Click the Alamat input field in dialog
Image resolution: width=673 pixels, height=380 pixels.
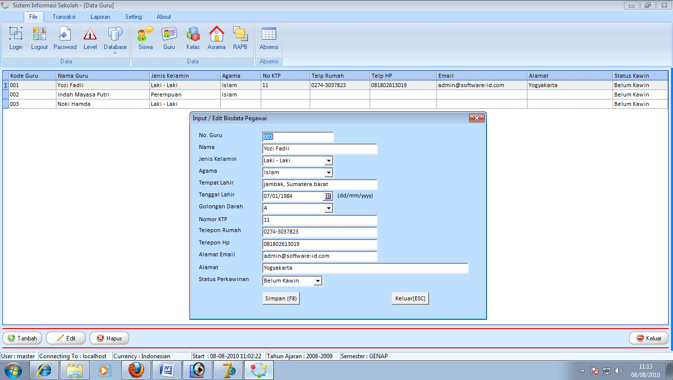(x=365, y=268)
